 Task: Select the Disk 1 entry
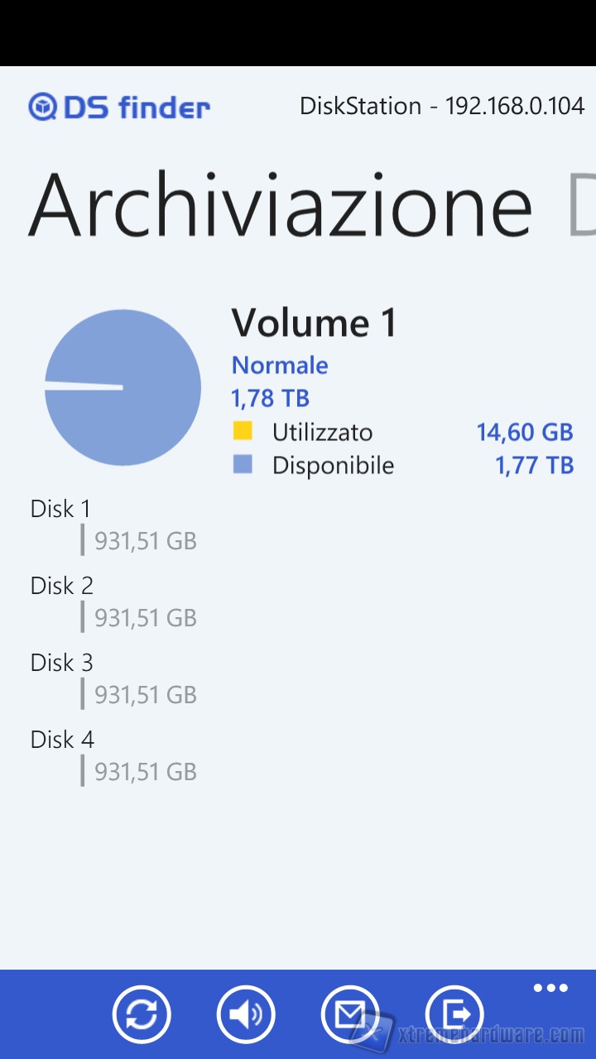point(61,509)
